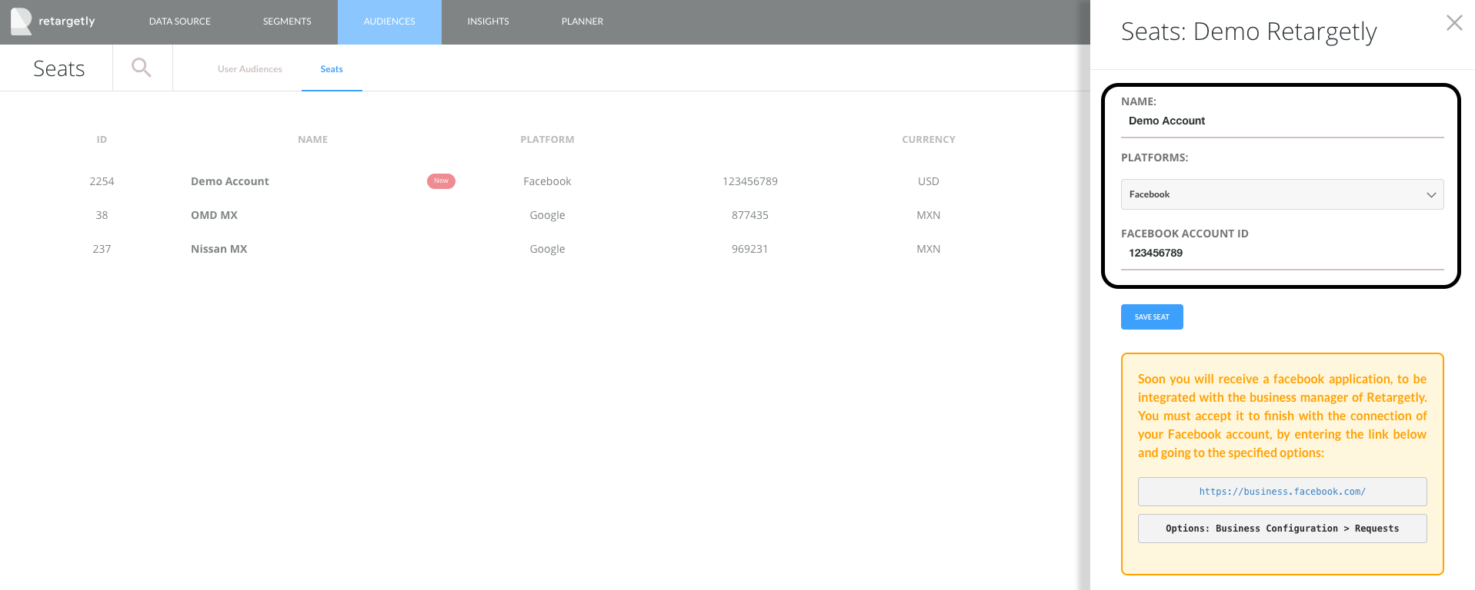The height and width of the screenshot is (590, 1475).
Task: Click the CURRENCY column header
Action: pos(929,140)
